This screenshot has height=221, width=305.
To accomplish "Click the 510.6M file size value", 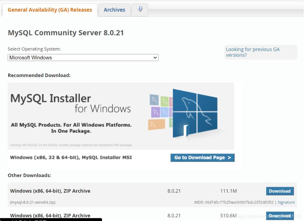I will coord(228,216).
